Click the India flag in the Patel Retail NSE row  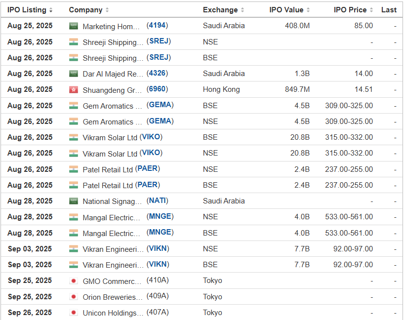[74, 169]
